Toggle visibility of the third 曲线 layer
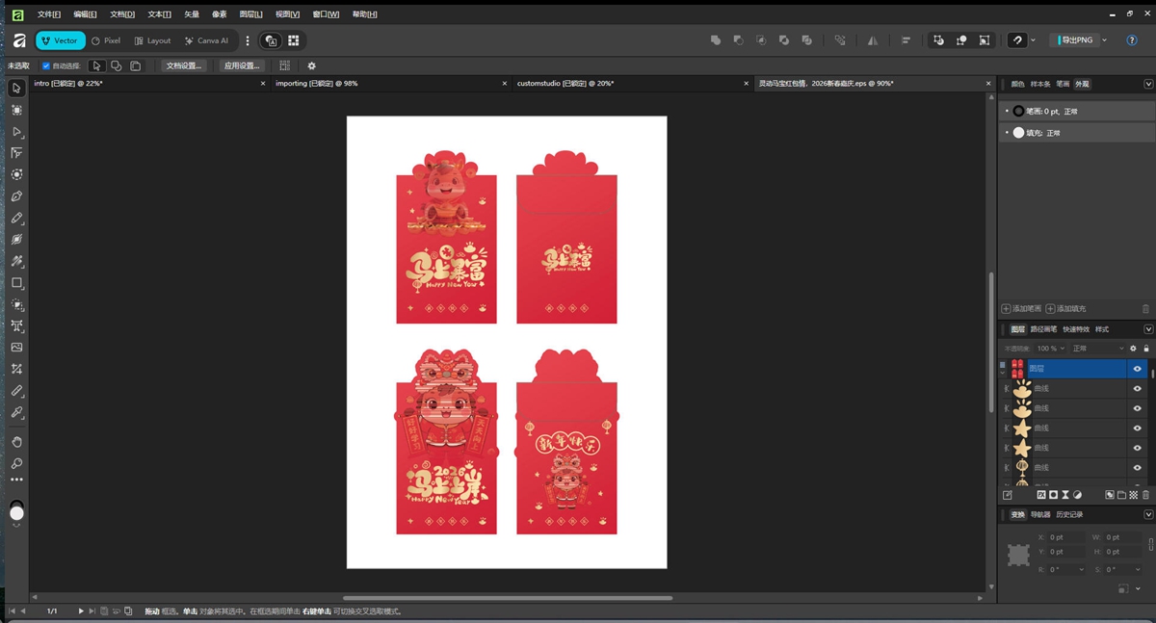1156x623 pixels. coord(1137,428)
